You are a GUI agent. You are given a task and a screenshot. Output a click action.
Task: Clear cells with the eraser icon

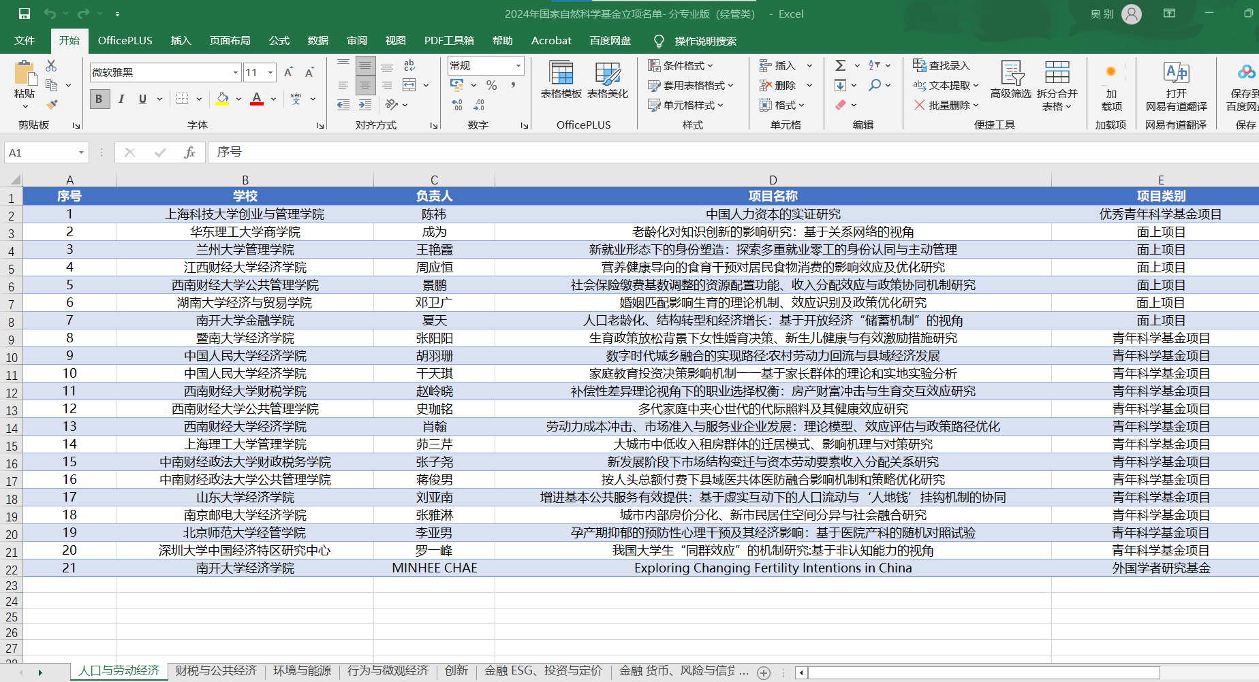841,105
